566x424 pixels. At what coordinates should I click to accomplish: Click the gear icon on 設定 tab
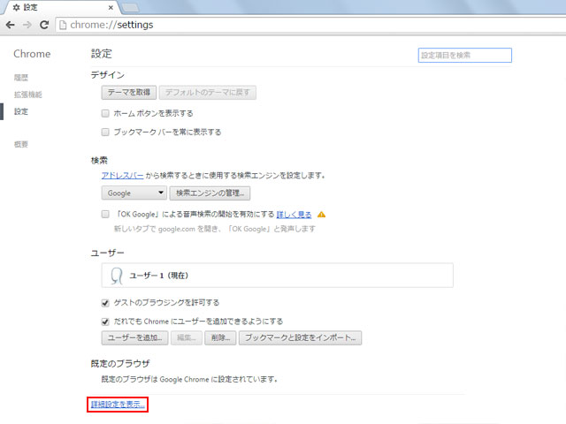point(16,8)
